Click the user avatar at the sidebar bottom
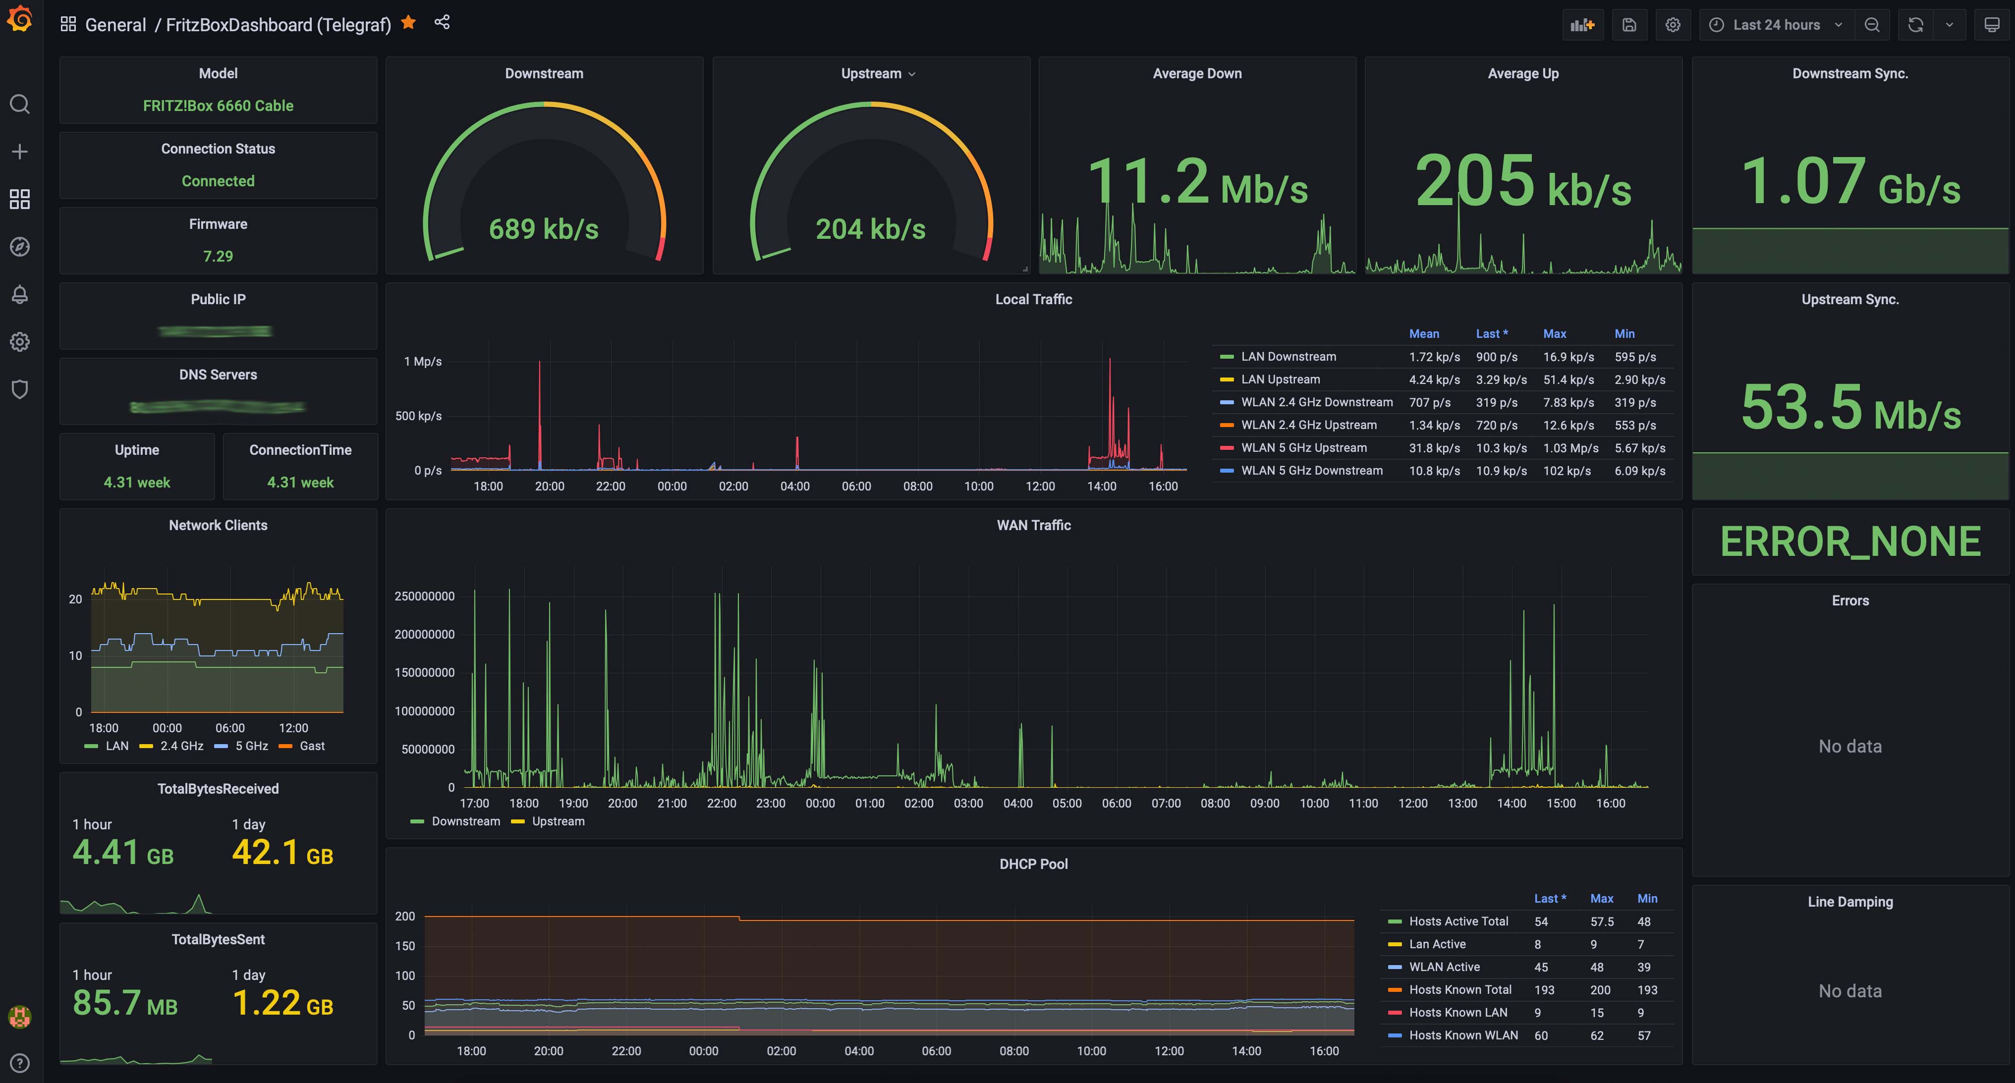 pyautogui.click(x=19, y=1017)
